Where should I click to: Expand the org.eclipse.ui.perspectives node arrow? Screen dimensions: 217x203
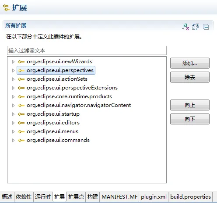pos(13,71)
